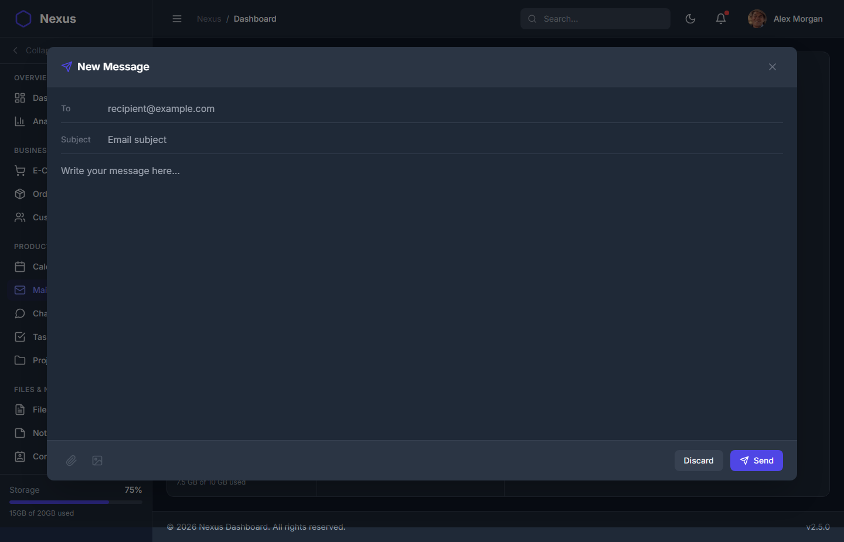Click the top Search field

click(x=595, y=19)
